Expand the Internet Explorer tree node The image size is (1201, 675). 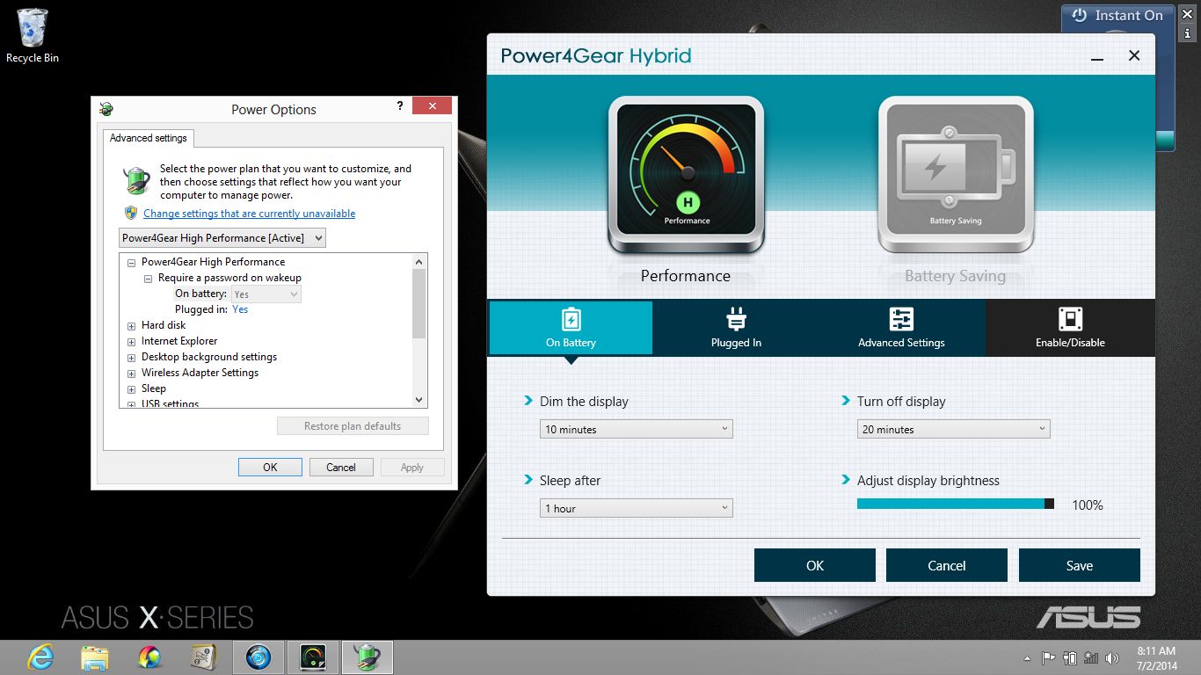pos(132,341)
